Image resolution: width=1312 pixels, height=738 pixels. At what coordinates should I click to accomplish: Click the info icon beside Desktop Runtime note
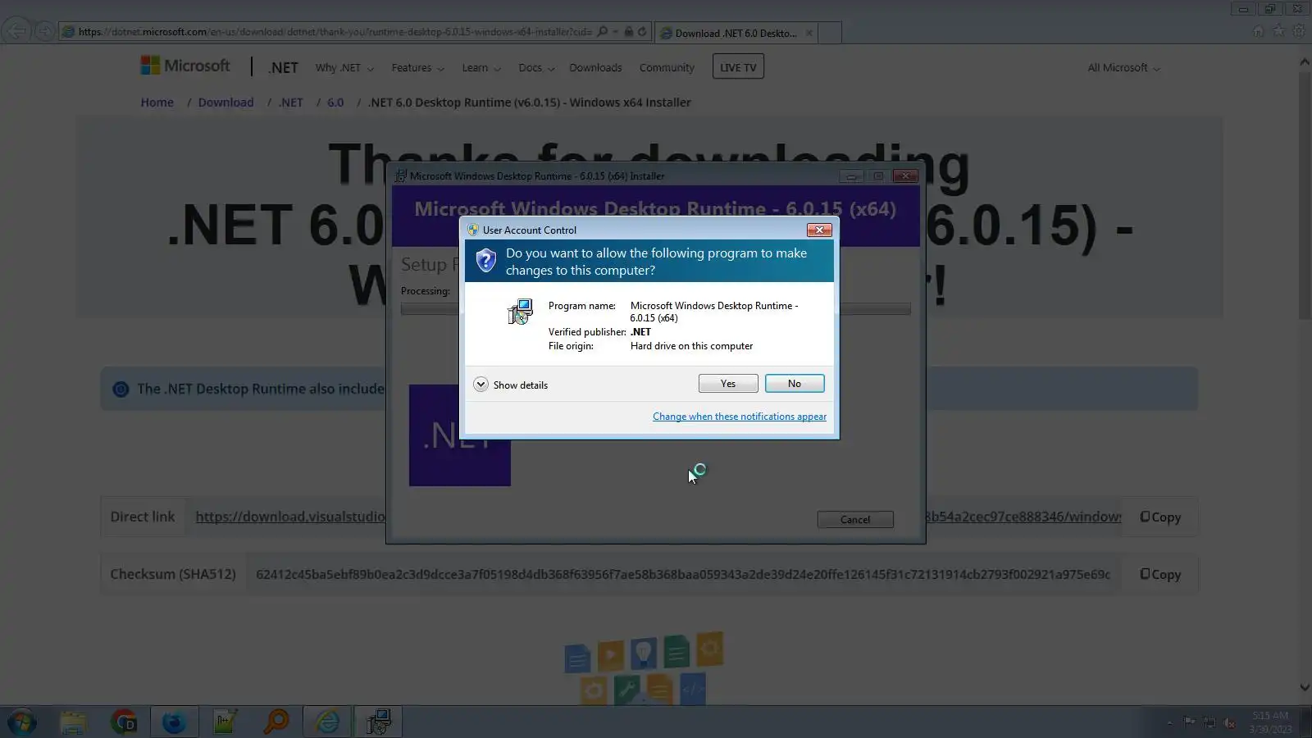tap(121, 389)
